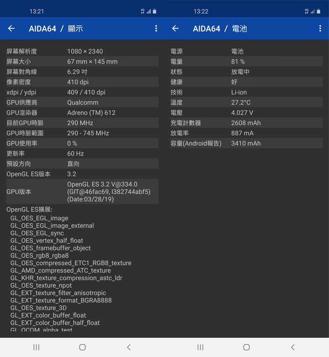Image resolution: width=329 pixels, height=357 pixels.
Task: Tap the 溫度 27.2°C row
Action: click(246, 103)
